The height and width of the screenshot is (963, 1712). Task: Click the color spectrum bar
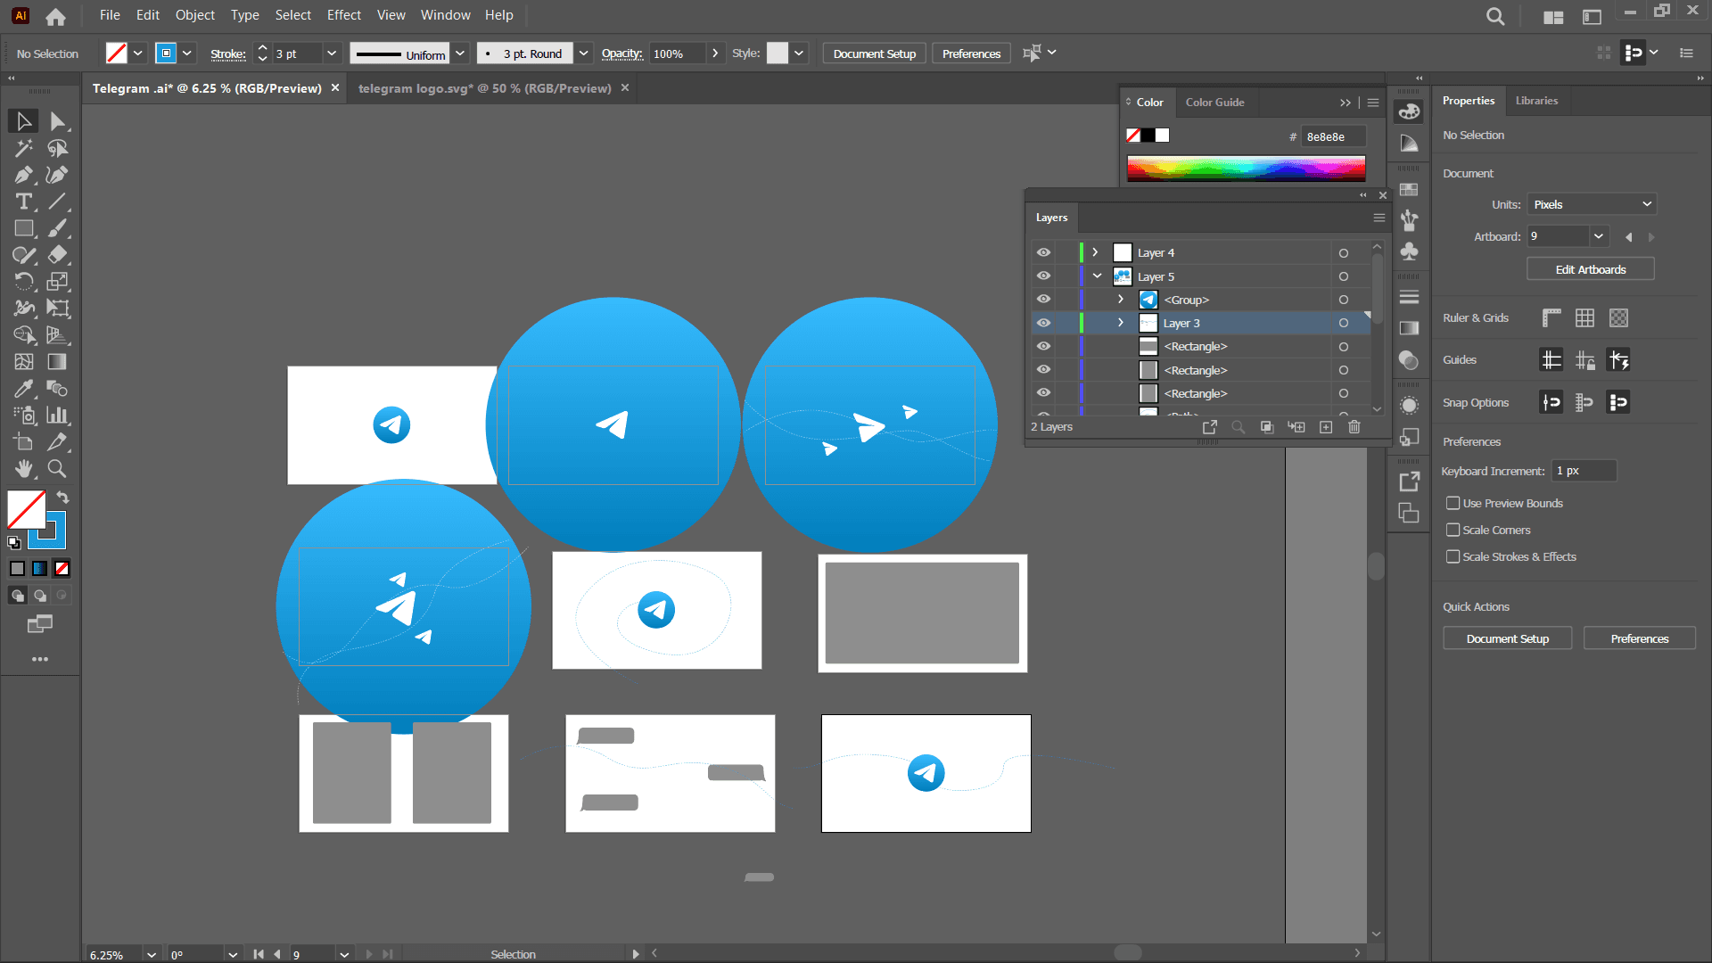click(x=1246, y=168)
